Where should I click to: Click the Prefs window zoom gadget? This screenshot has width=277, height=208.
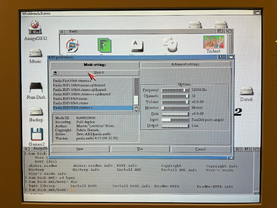pyautogui.click(x=220, y=31)
